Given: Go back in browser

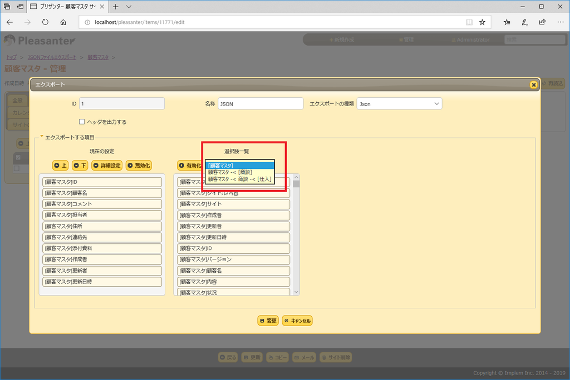Looking at the screenshot, I should (10, 22).
